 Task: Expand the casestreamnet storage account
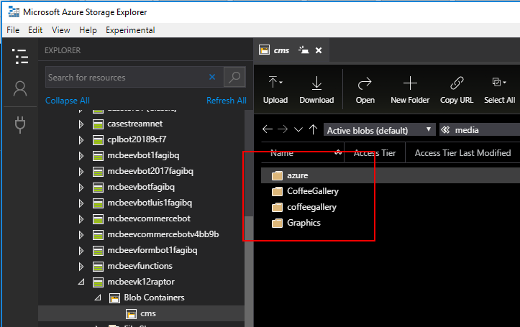point(81,124)
